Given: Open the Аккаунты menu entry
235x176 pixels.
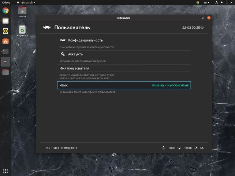Looking at the screenshot, I should (124, 54).
